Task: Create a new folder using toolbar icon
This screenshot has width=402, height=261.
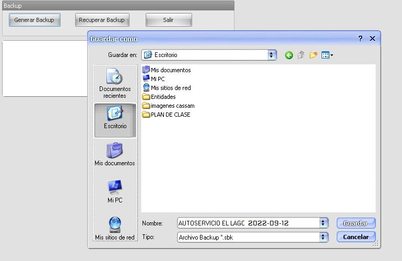Action: [x=313, y=55]
